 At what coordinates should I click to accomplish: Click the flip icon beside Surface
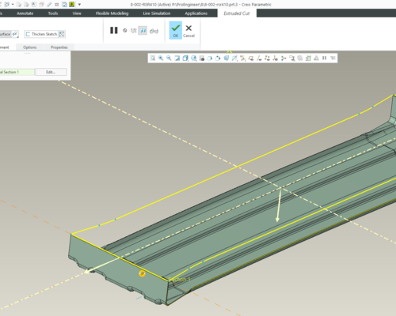15,34
